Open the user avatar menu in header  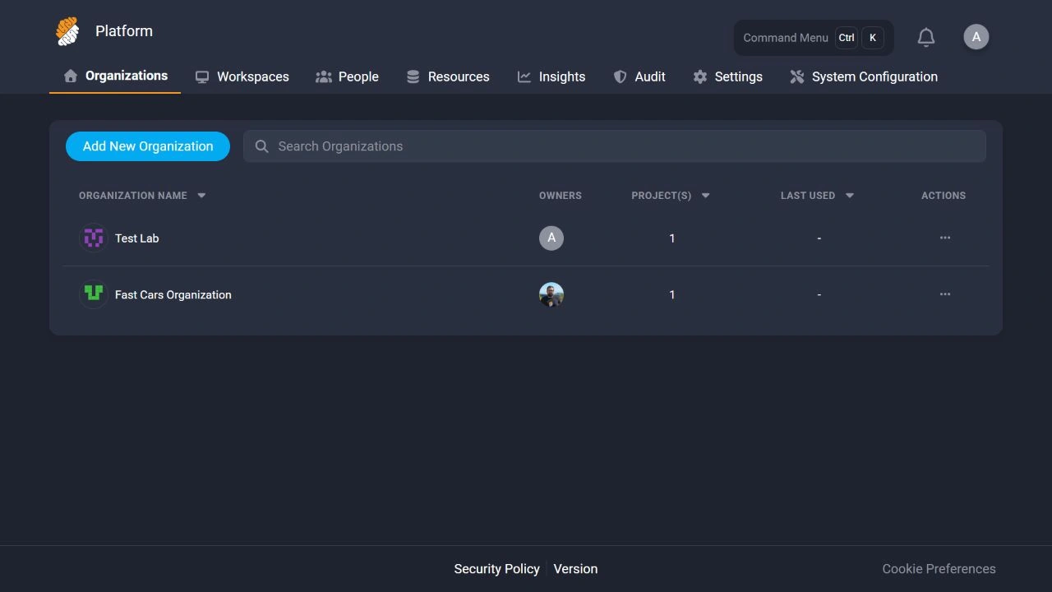click(x=976, y=37)
